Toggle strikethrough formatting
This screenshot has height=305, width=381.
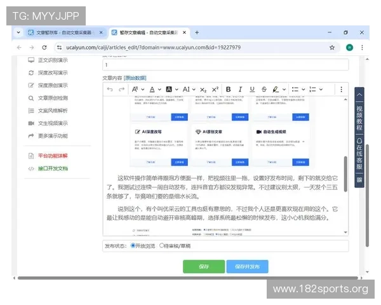(264, 90)
